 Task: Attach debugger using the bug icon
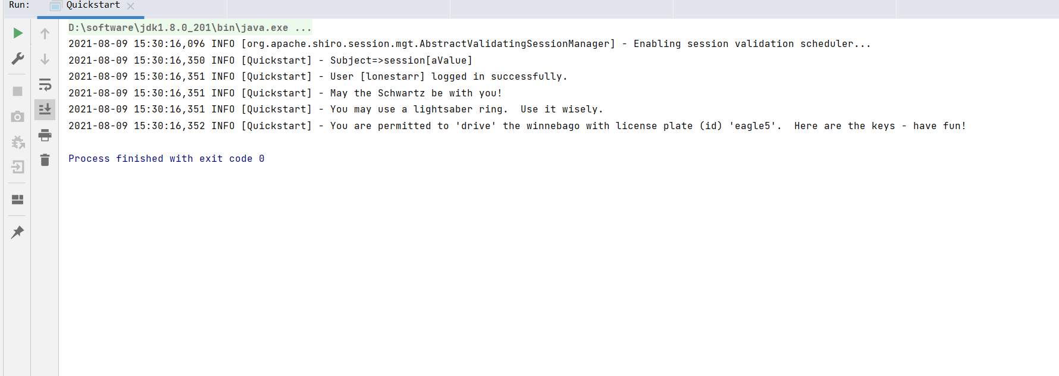coord(18,142)
